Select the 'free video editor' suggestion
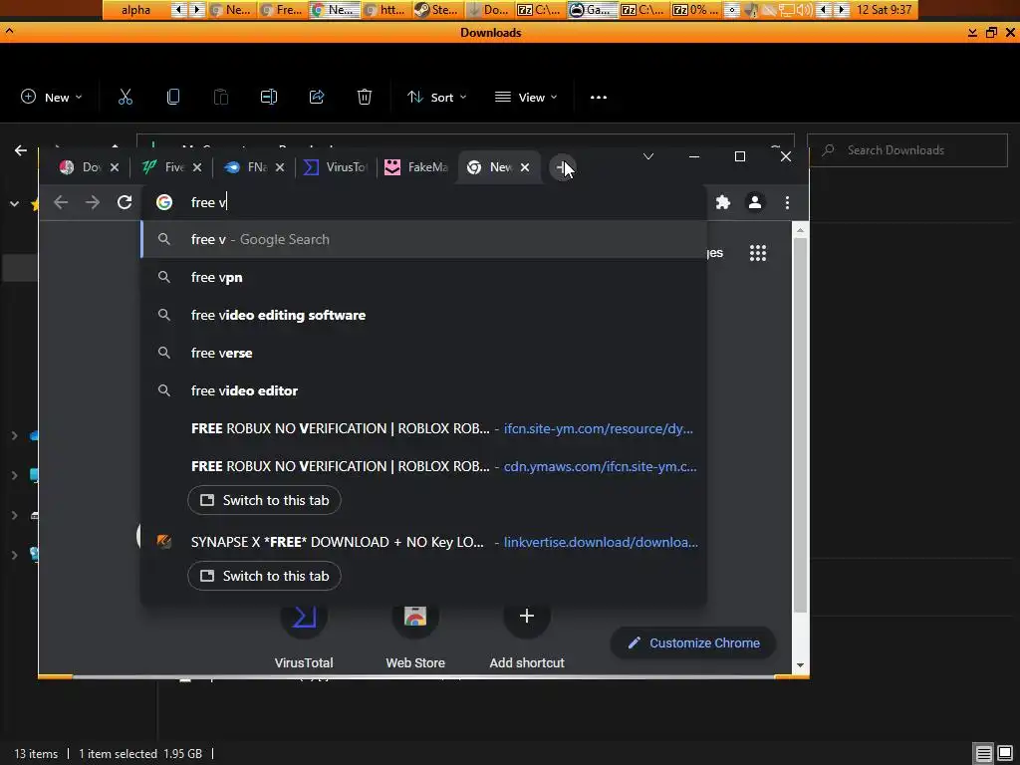 pyautogui.click(x=423, y=390)
